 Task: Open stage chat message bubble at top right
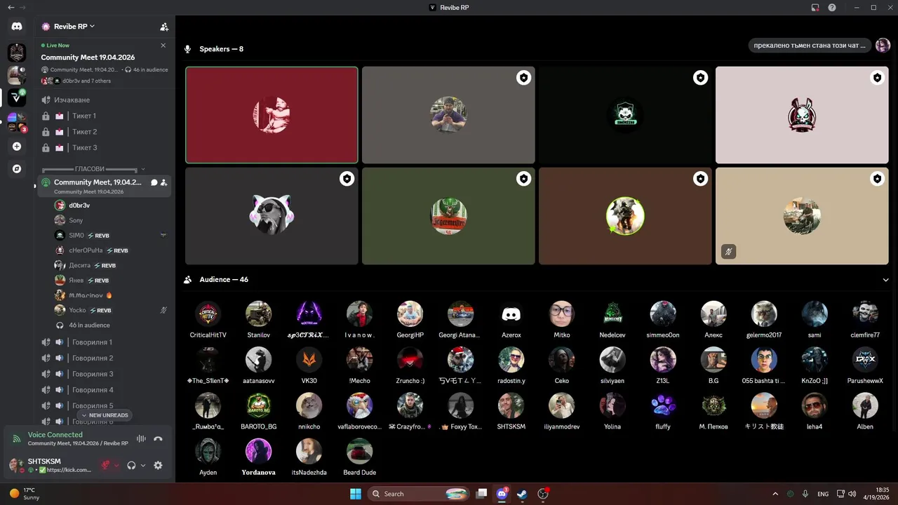tap(811, 46)
